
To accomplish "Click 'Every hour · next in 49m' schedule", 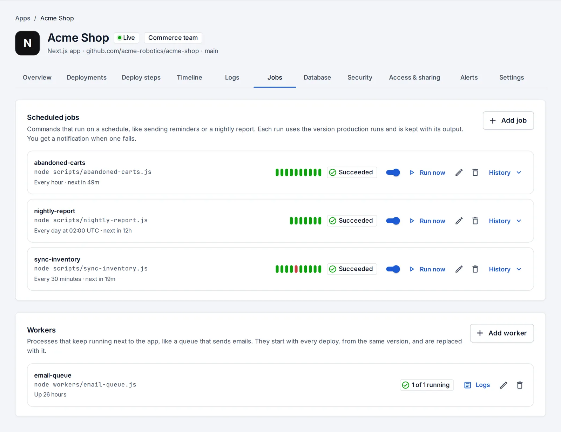I will 67,182.
